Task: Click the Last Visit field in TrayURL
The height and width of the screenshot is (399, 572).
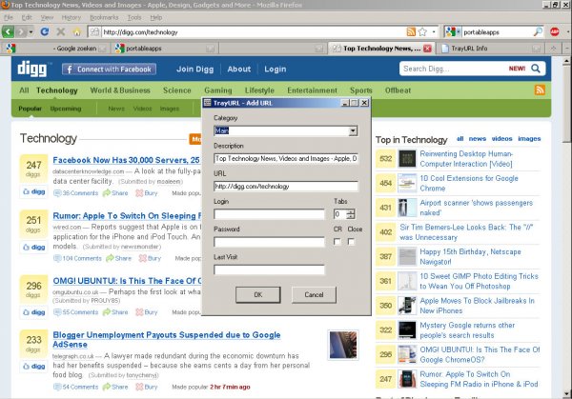Action: (269, 269)
